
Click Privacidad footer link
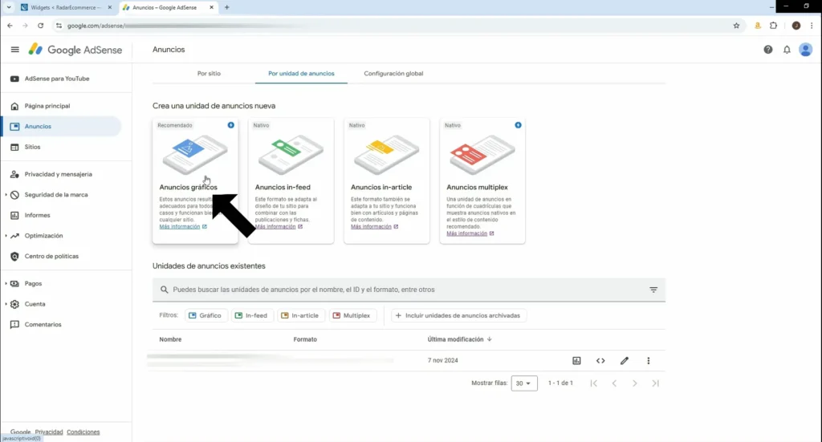(x=49, y=432)
